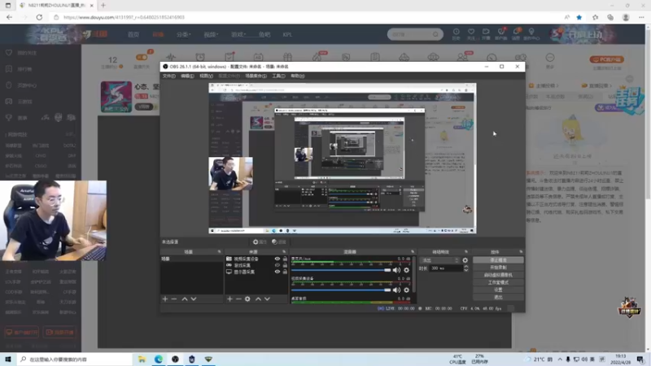Open OBS icon in Windows taskbar
Image resolution: width=651 pixels, height=366 pixels.
(175, 359)
